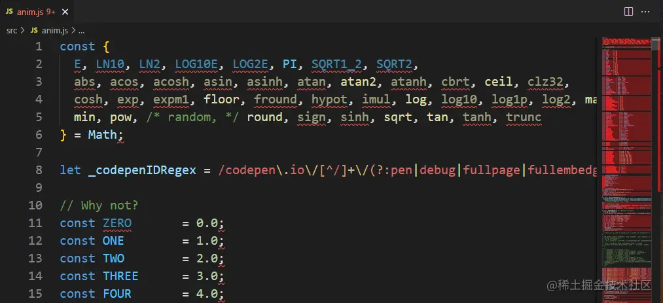This screenshot has width=663, height=303.
Task: Click the random comment on line 5
Action: coord(193,117)
